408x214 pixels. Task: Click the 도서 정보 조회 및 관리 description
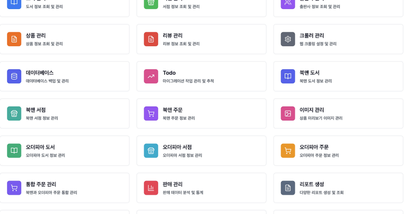pos(44,6)
